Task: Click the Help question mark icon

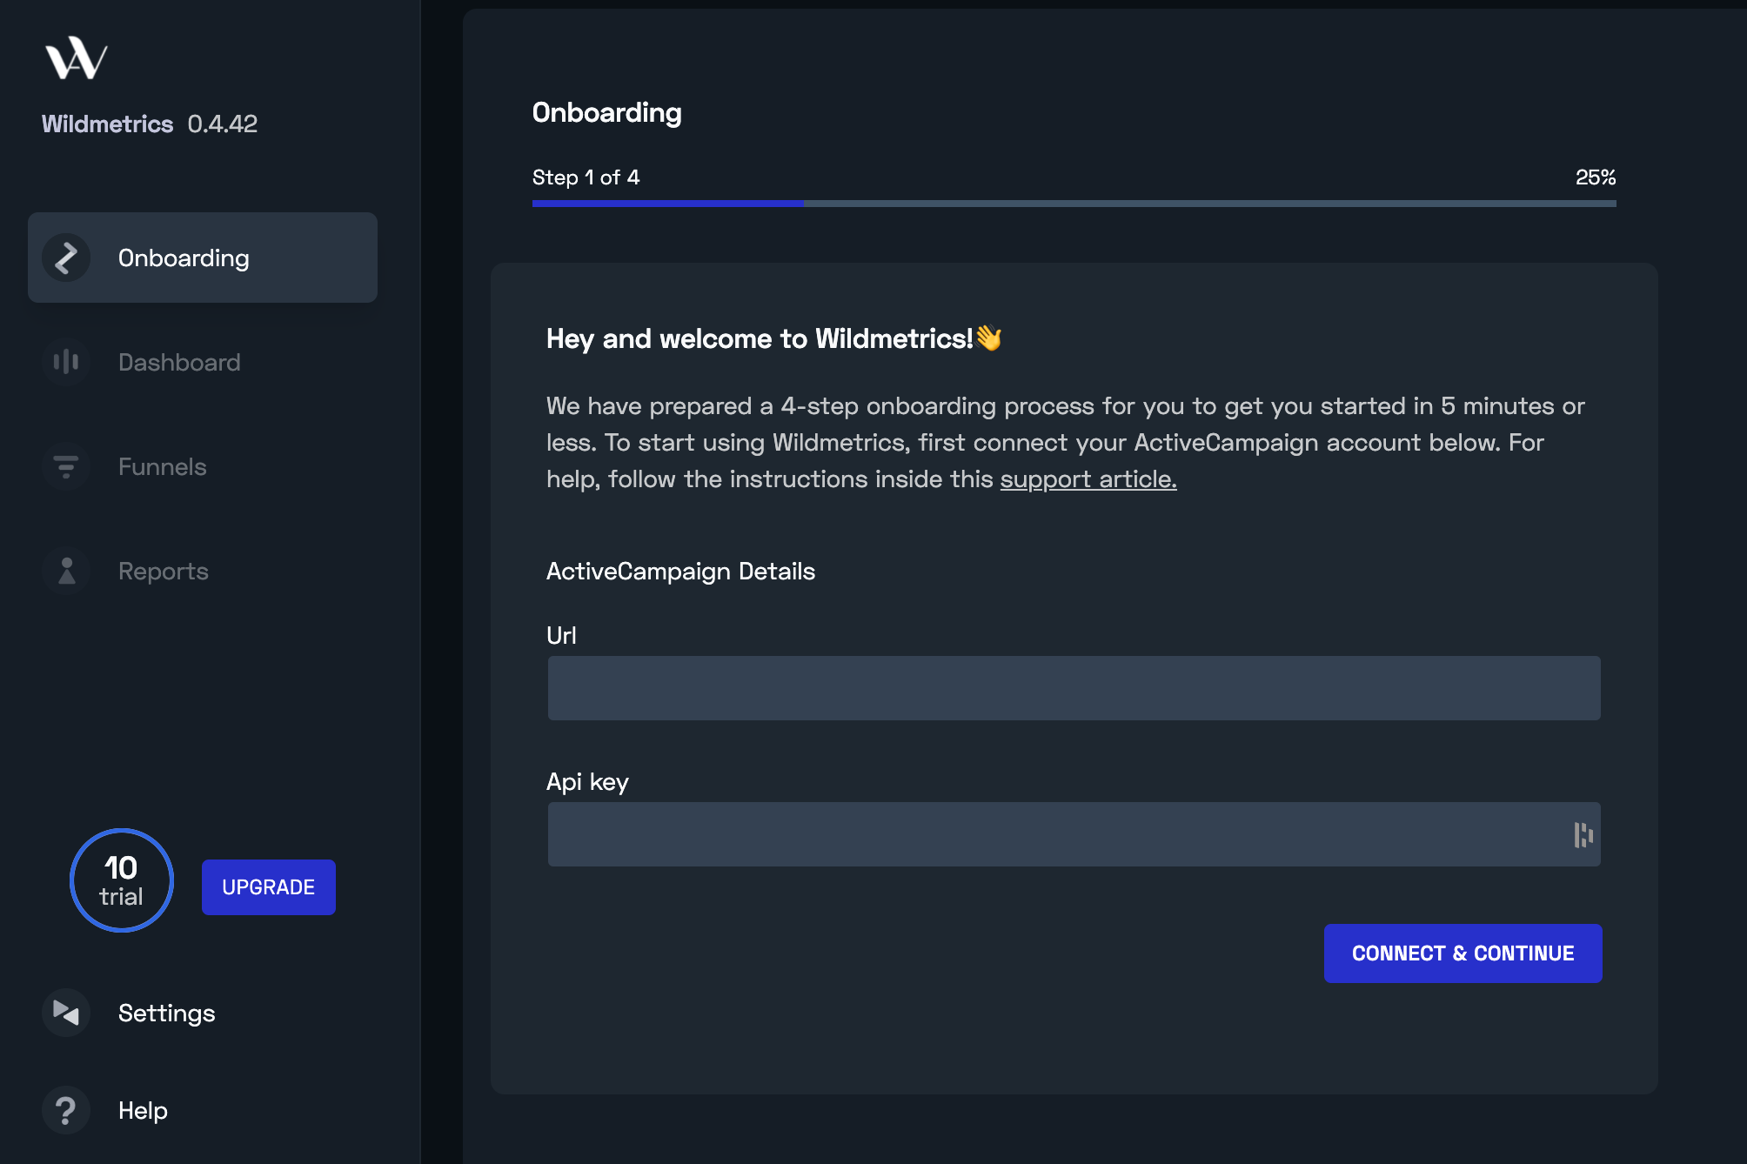Action: (66, 1110)
